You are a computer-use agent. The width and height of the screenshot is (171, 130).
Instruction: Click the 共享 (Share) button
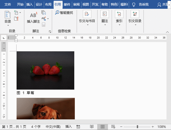(162, 5)
